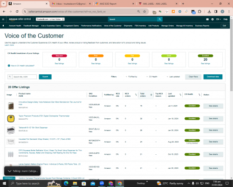This screenshot has height=187, width=233.
Task: Open Business Reports in the favorites bar
Action: point(202,26)
